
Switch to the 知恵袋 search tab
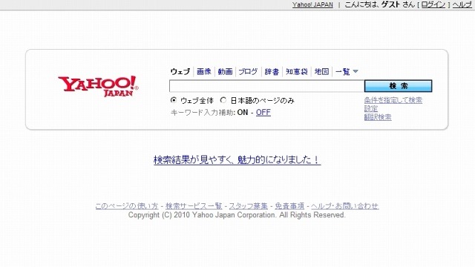[297, 71]
